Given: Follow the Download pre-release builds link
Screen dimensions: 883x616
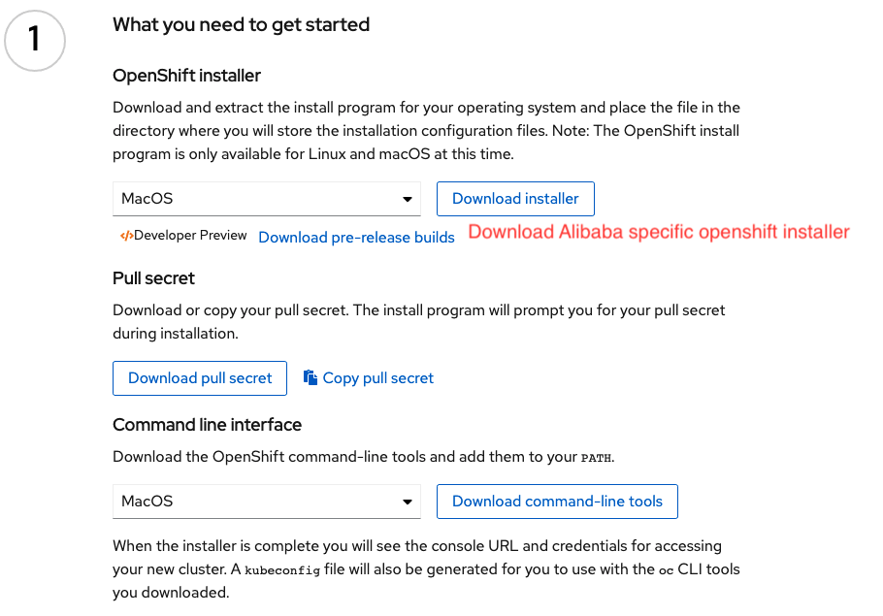Looking at the screenshot, I should point(356,237).
